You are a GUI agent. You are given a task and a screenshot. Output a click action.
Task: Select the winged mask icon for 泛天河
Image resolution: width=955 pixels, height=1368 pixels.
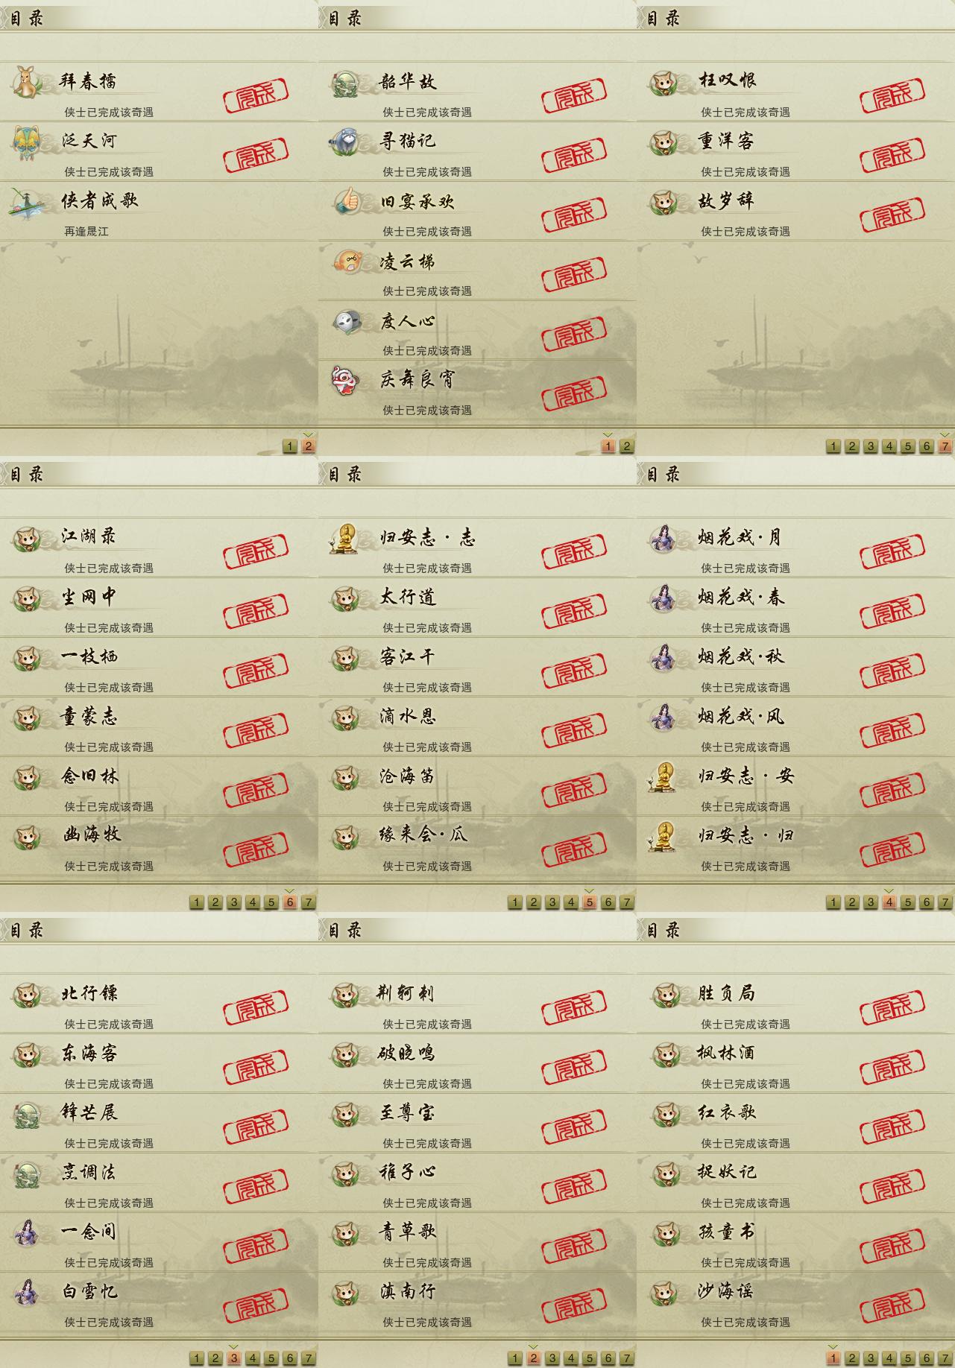pos(27,142)
